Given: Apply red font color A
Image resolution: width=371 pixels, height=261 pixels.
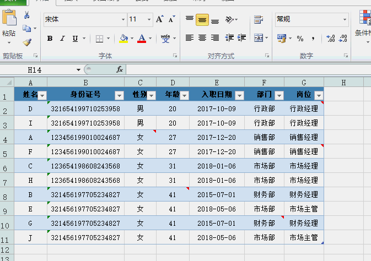Looking at the screenshot, I should [x=142, y=39].
